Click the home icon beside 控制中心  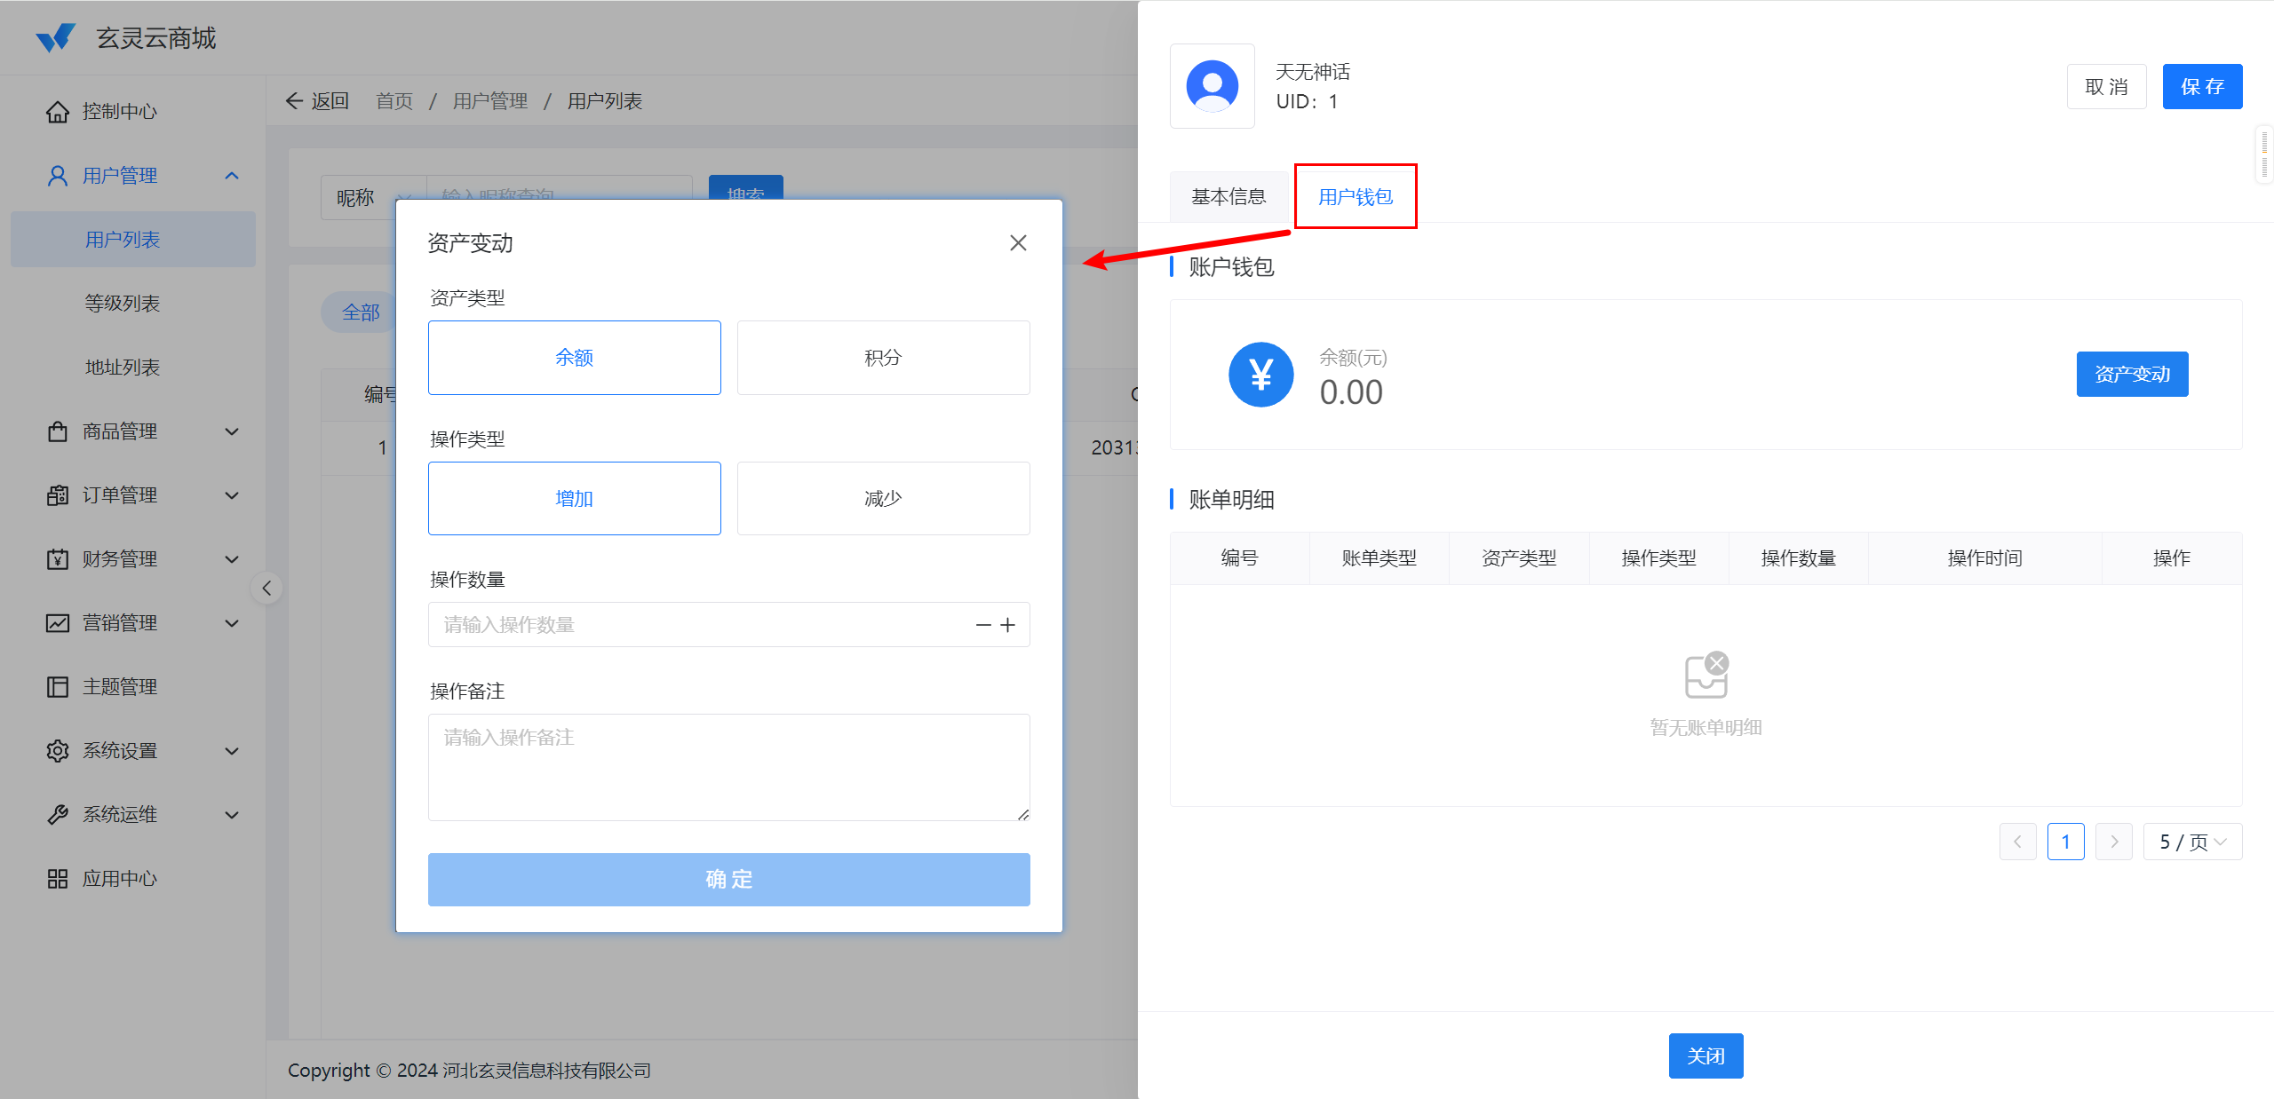pyautogui.click(x=58, y=112)
